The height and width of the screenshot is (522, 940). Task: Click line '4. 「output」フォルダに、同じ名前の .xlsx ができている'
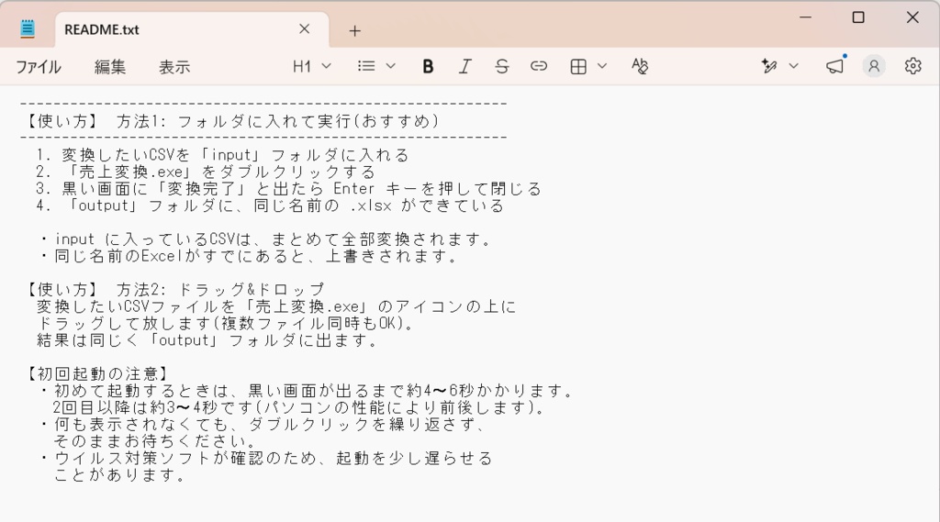[x=270, y=205]
